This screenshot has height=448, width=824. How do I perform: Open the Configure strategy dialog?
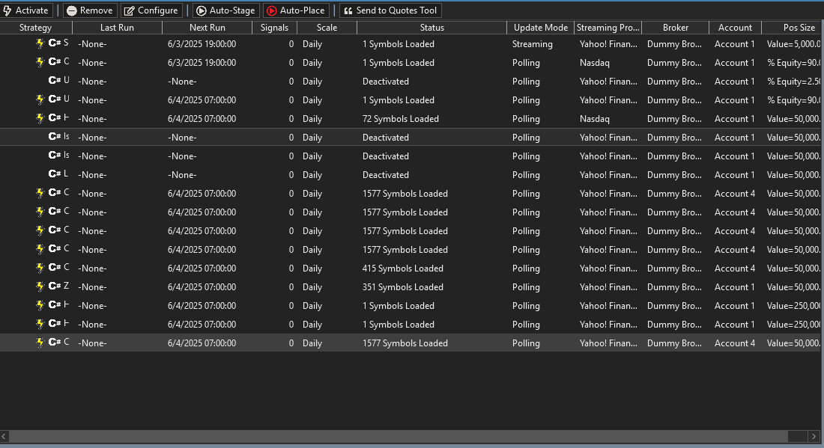coord(151,10)
